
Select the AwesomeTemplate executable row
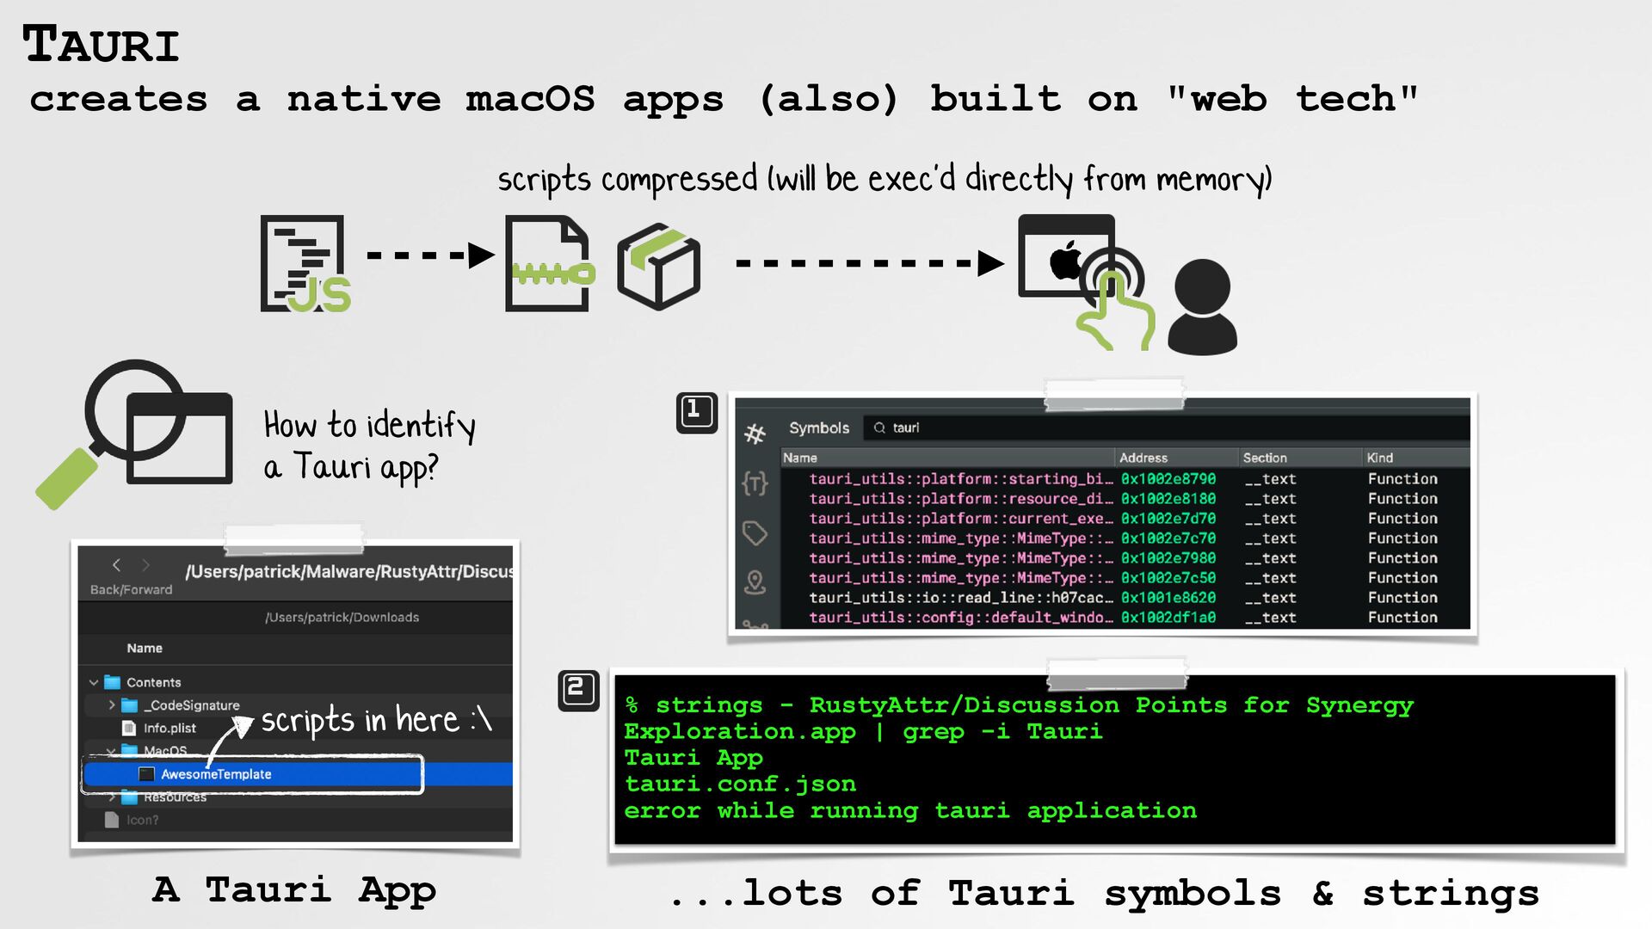tap(299, 774)
